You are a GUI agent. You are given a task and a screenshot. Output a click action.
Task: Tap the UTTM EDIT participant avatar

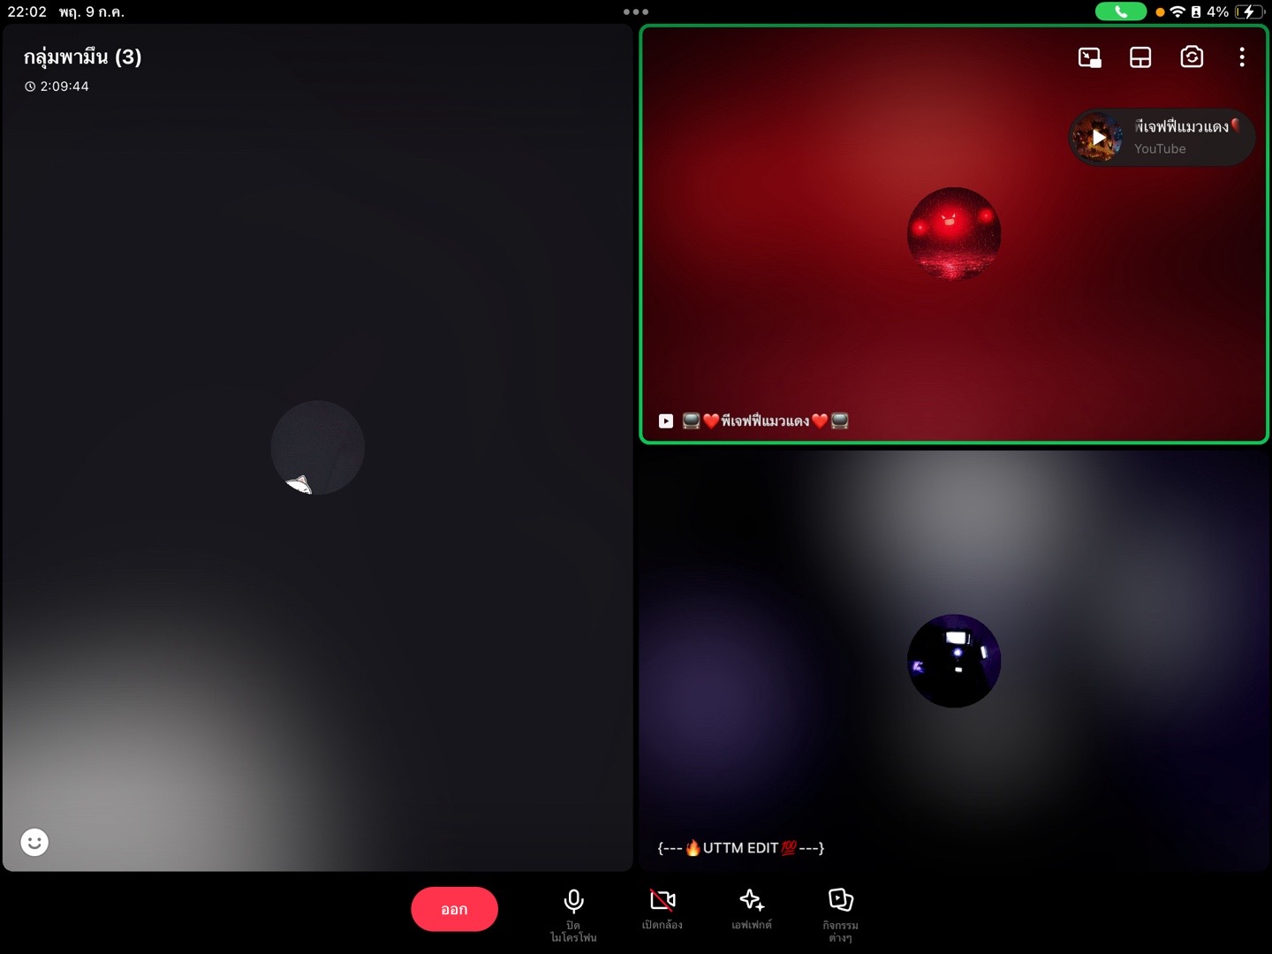(x=954, y=661)
